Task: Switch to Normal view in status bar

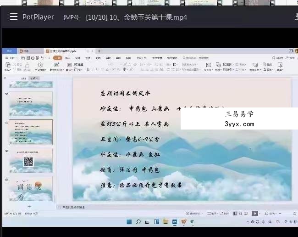Action: (235, 214)
